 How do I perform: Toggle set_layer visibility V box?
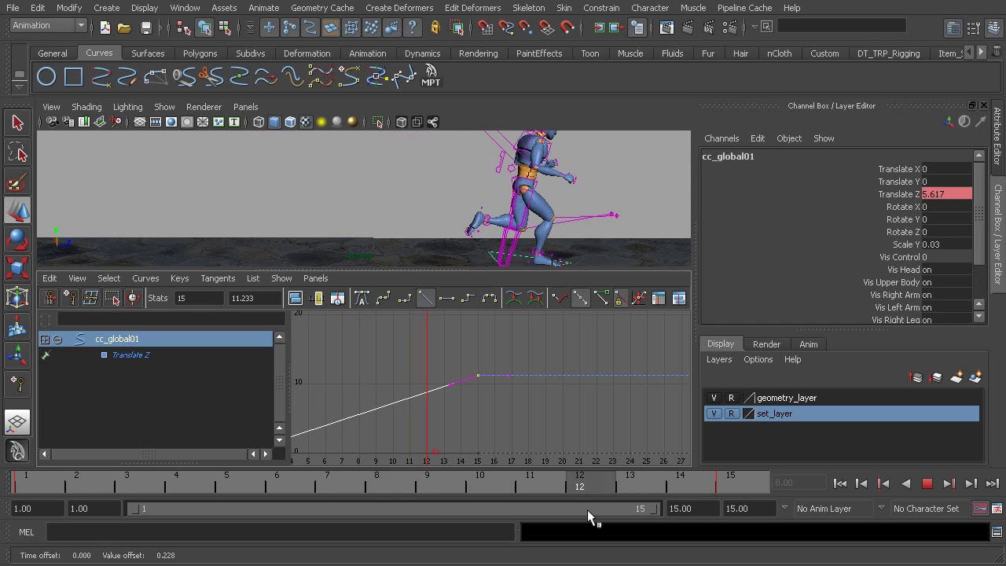[714, 413]
